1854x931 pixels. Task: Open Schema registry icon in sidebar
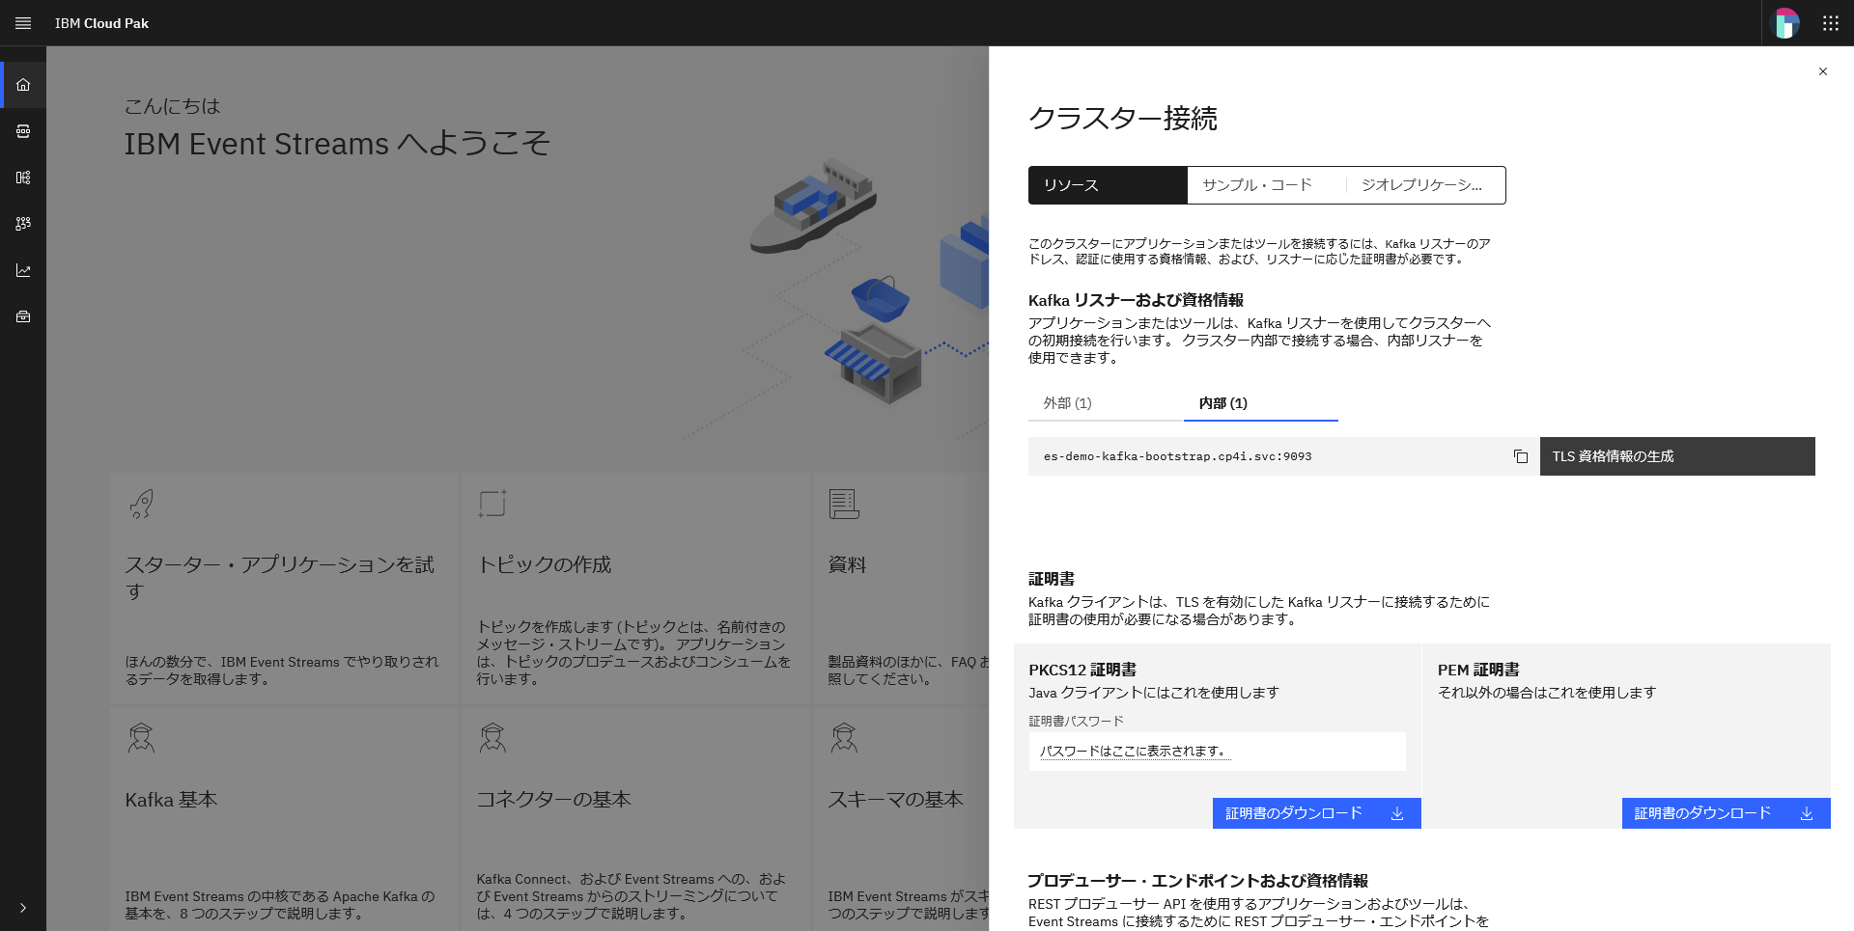(23, 178)
